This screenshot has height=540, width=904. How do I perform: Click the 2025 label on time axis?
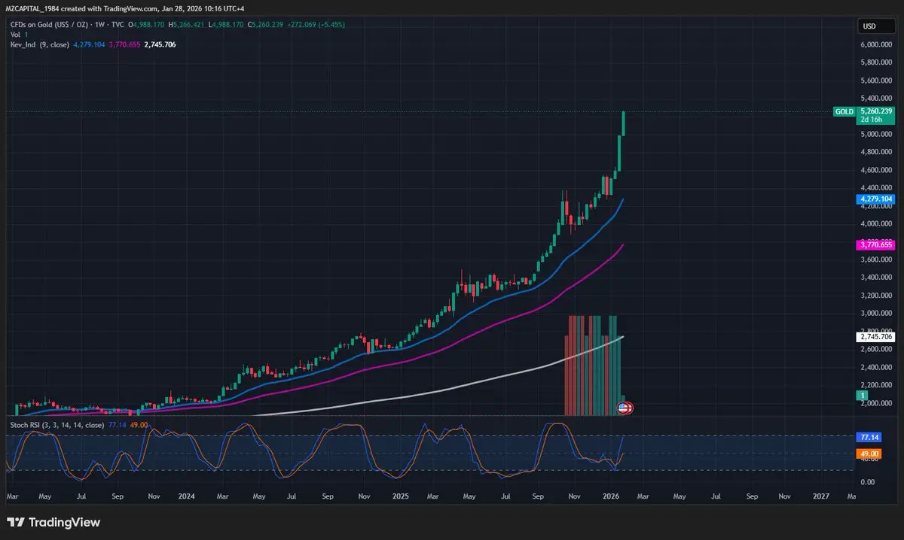click(400, 496)
